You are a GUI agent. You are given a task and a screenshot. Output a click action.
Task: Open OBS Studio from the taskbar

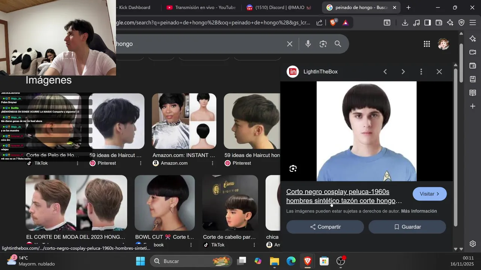click(341, 261)
